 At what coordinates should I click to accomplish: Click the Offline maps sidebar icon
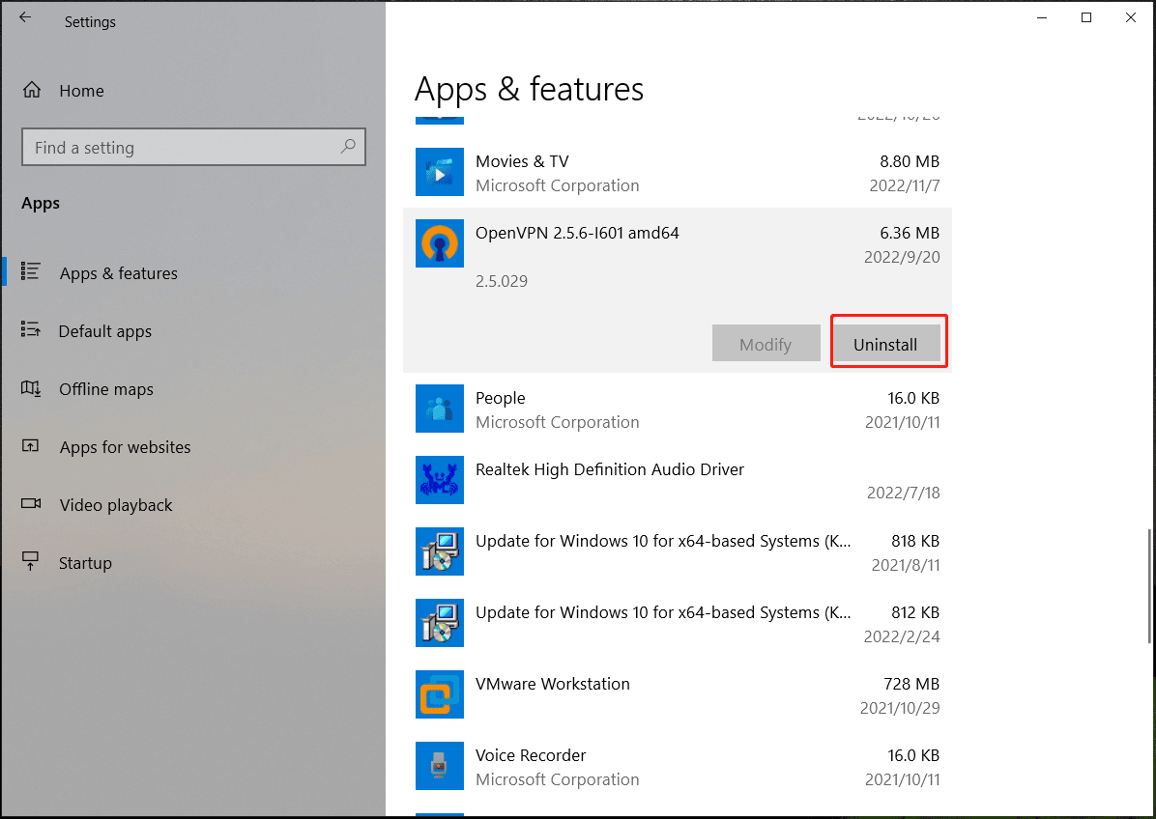point(30,387)
